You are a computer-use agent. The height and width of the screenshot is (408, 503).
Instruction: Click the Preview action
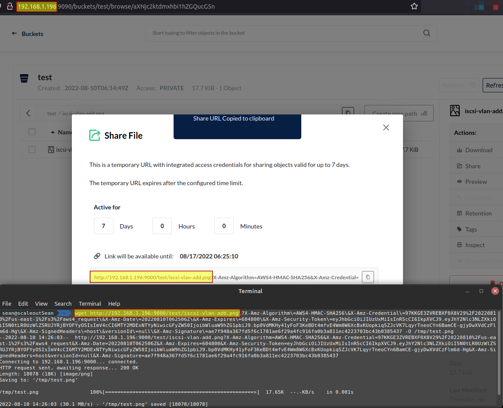(x=476, y=182)
